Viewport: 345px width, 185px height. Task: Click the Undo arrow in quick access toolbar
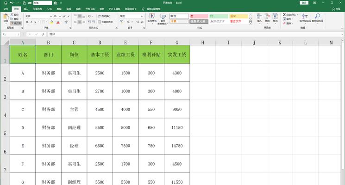pos(11,3)
